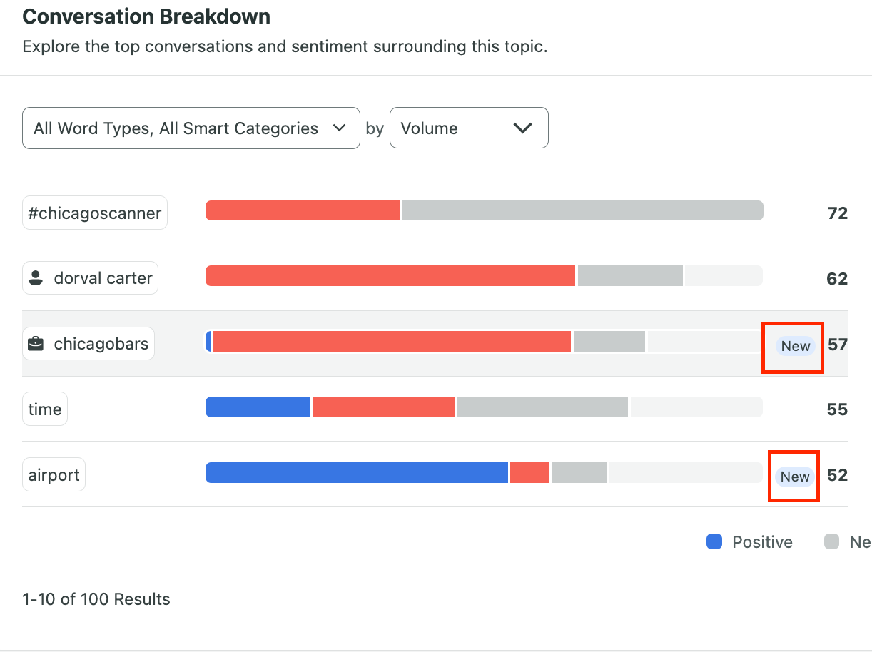Click the red sentiment segment of #chicagoscanner's bar
The image size is (872, 652).
point(302,210)
